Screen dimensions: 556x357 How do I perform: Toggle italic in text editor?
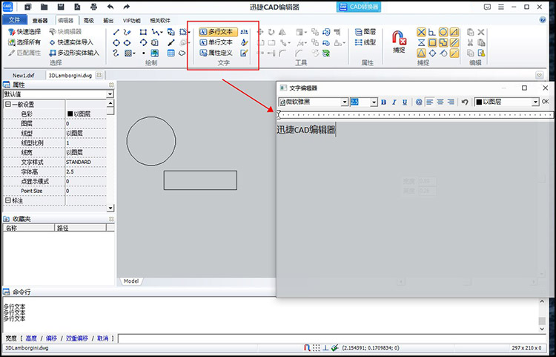tap(394, 102)
